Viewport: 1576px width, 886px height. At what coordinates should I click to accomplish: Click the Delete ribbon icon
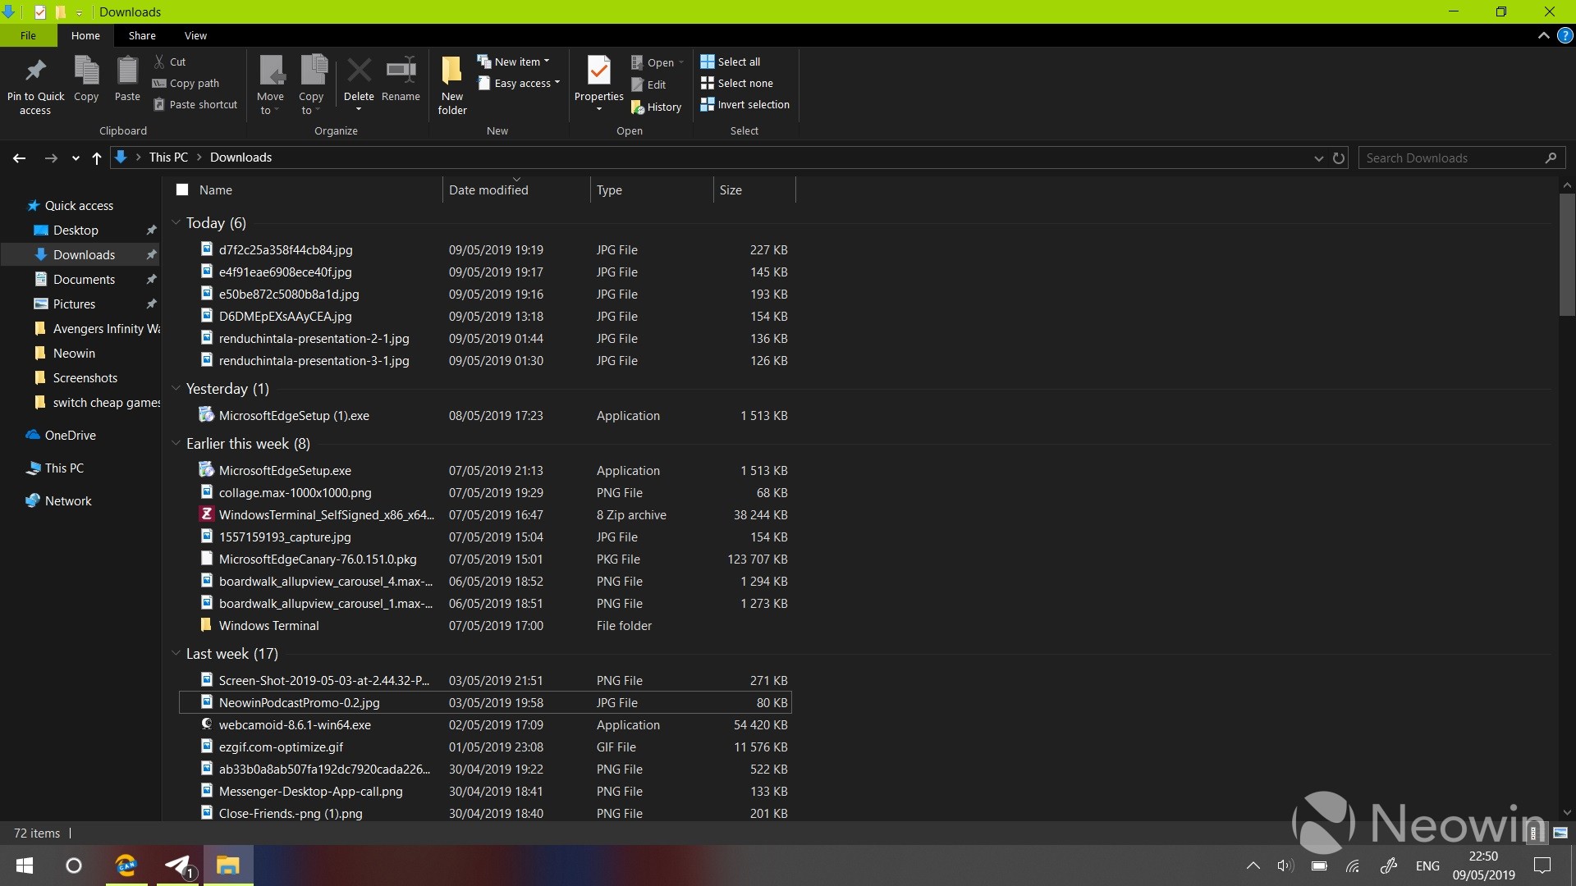click(x=359, y=72)
